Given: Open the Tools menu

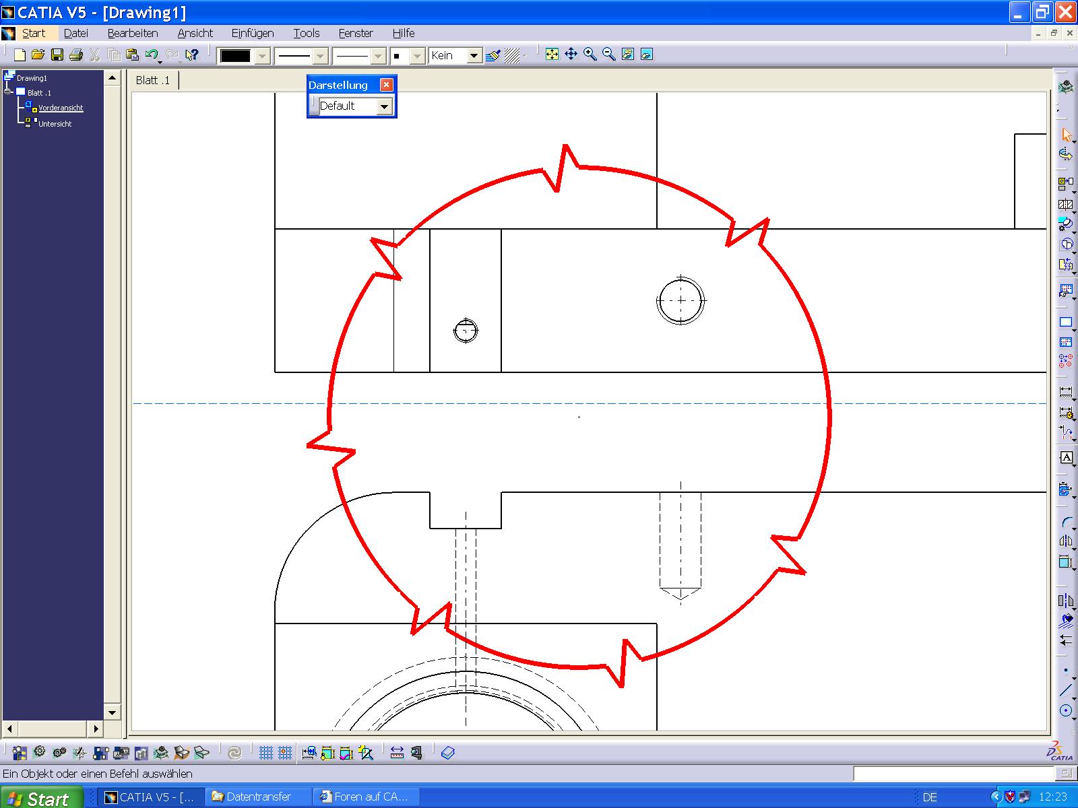Looking at the screenshot, I should pos(307,33).
